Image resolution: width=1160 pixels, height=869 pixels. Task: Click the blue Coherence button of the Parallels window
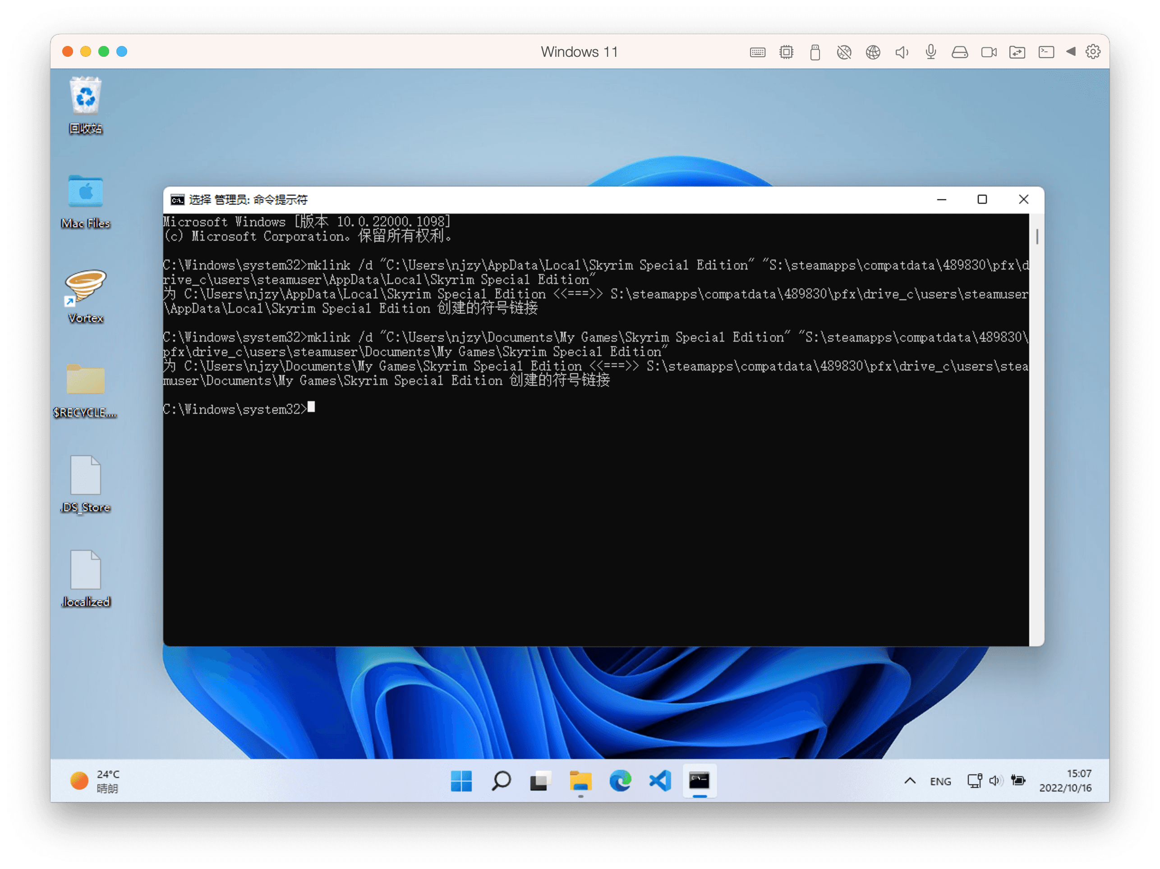[x=122, y=51]
